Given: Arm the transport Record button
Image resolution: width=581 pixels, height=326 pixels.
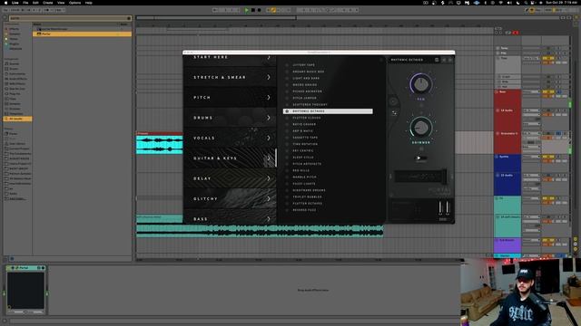Looking at the screenshot, I should click(259, 10).
